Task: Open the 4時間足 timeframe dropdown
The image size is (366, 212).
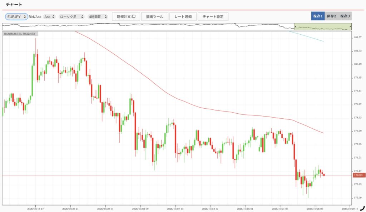Action: (98, 16)
